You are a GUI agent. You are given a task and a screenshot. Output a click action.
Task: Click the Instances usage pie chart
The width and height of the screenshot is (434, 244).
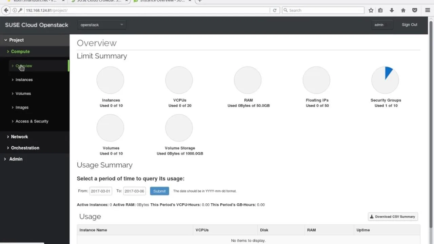click(x=110, y=80)
